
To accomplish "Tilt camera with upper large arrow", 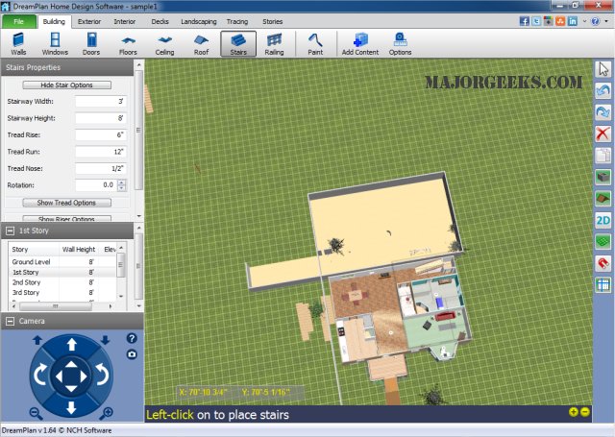I will pyautogui.click(x=71, y=345).
